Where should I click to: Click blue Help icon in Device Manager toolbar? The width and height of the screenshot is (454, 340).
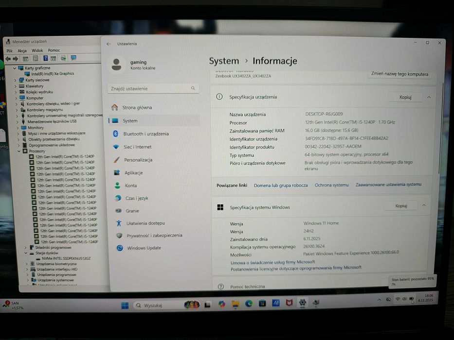(x=45, y=58)
